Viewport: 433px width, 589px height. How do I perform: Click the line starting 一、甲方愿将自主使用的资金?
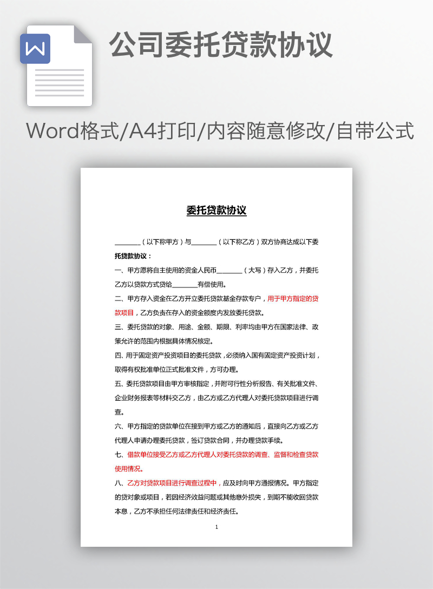tap(216, 270)
